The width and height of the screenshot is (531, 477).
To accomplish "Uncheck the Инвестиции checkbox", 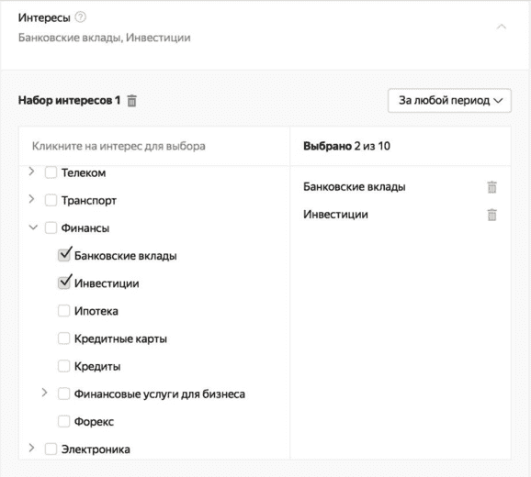I will 63,283.
